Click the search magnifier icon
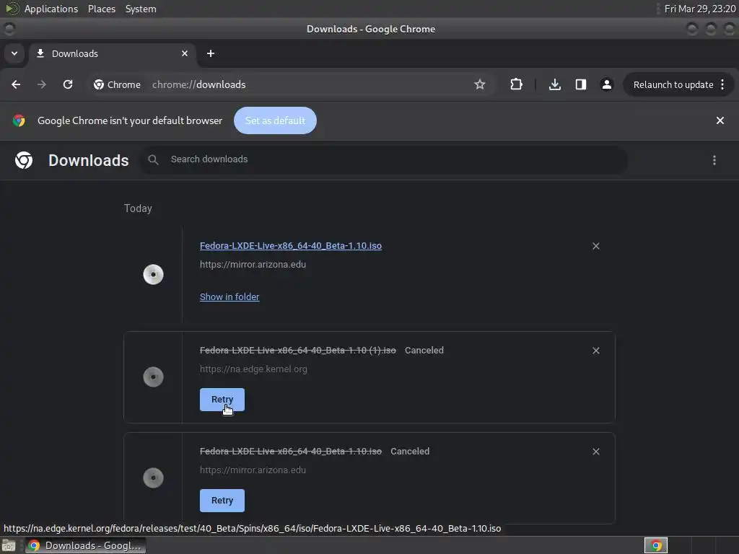 click(x=153, y=159)
